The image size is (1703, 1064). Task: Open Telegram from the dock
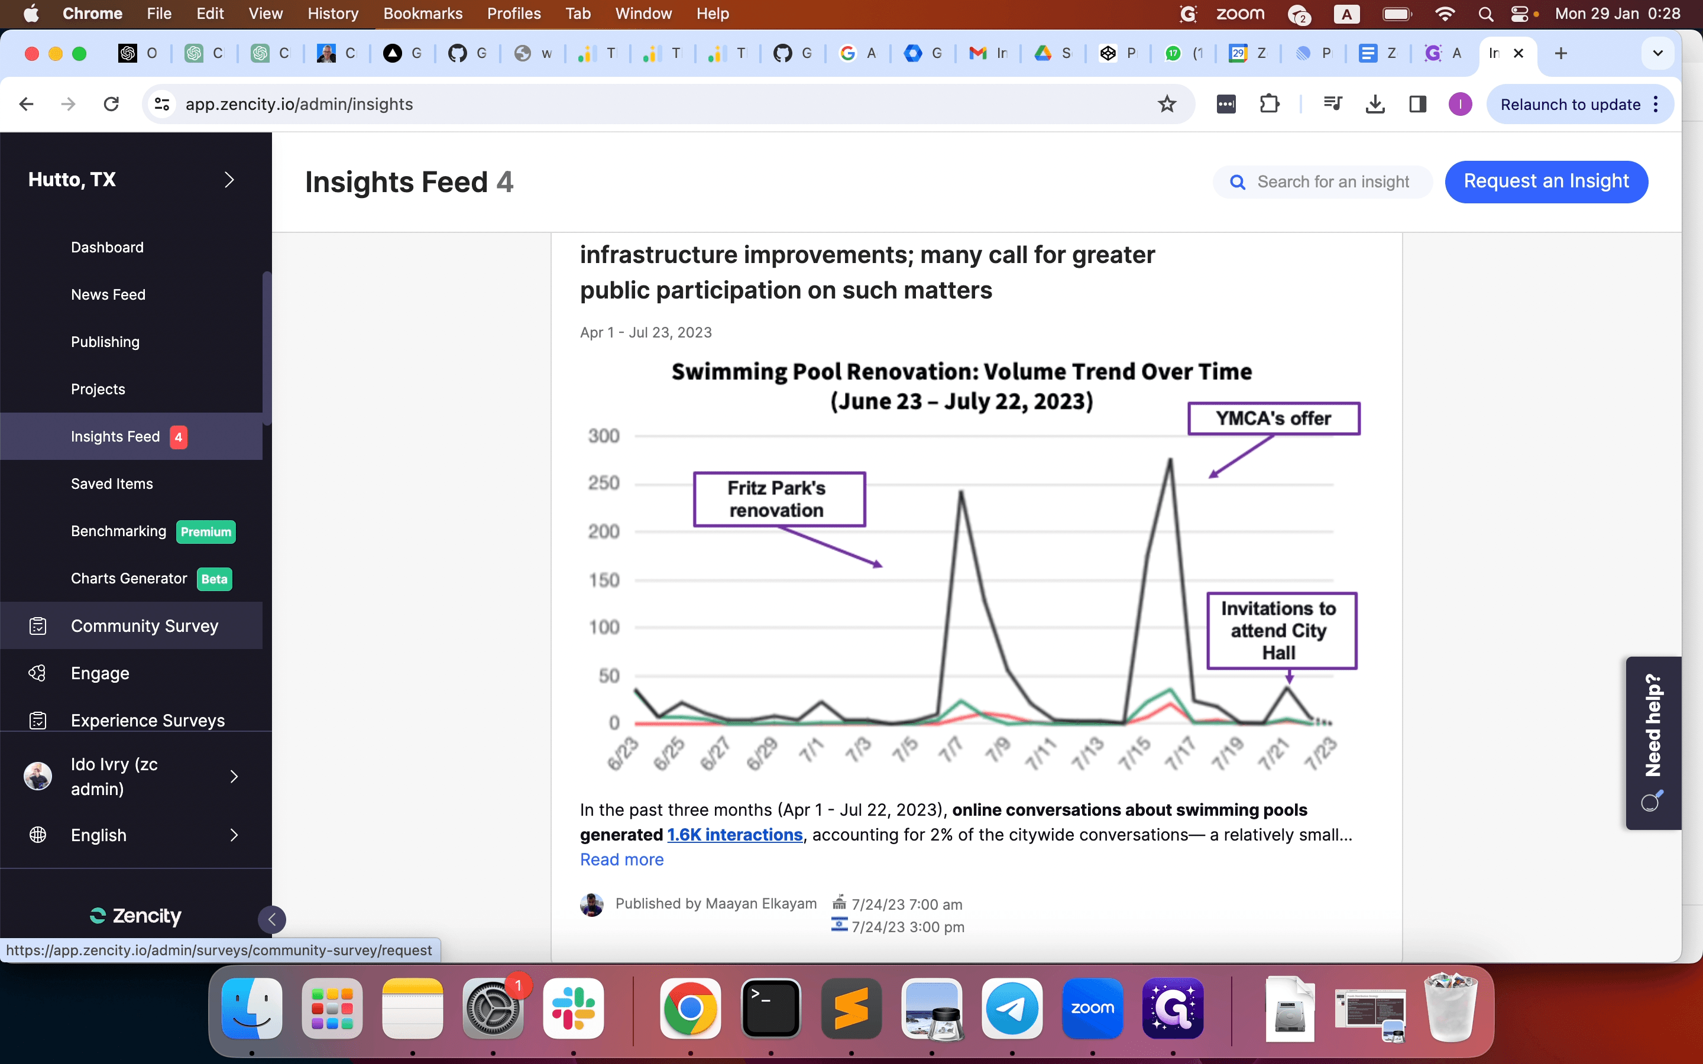coord(1012,1008)
